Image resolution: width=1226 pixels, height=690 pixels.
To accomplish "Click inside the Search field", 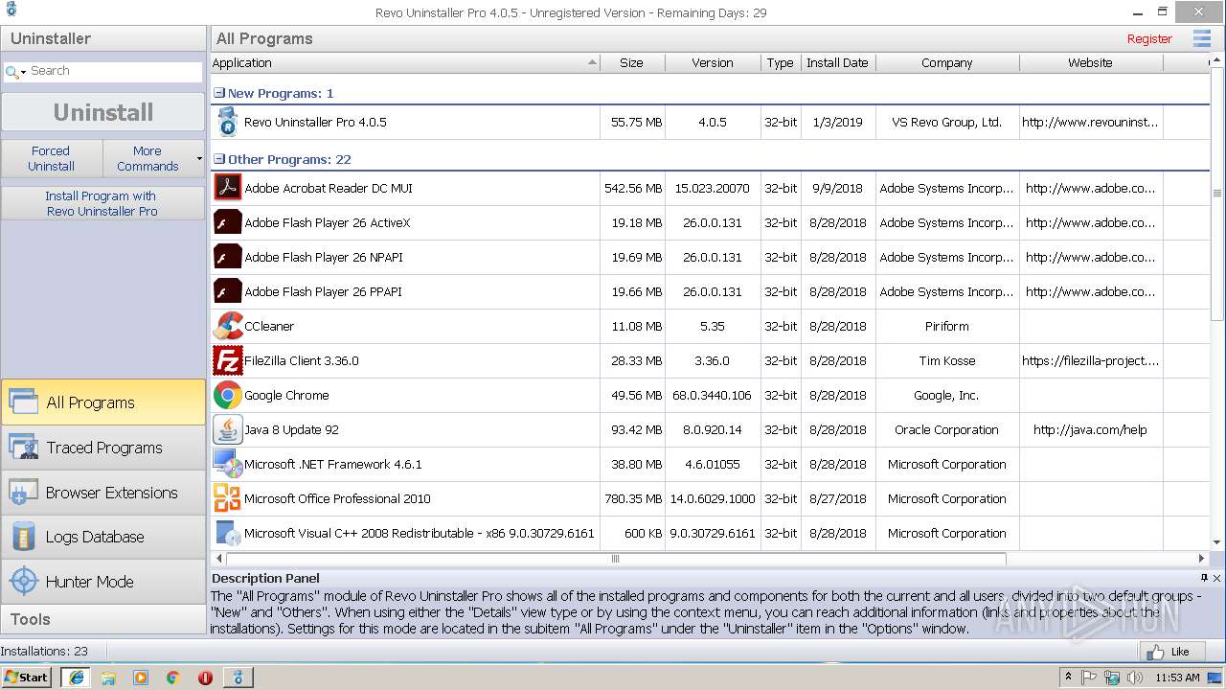I will (114, 71).
